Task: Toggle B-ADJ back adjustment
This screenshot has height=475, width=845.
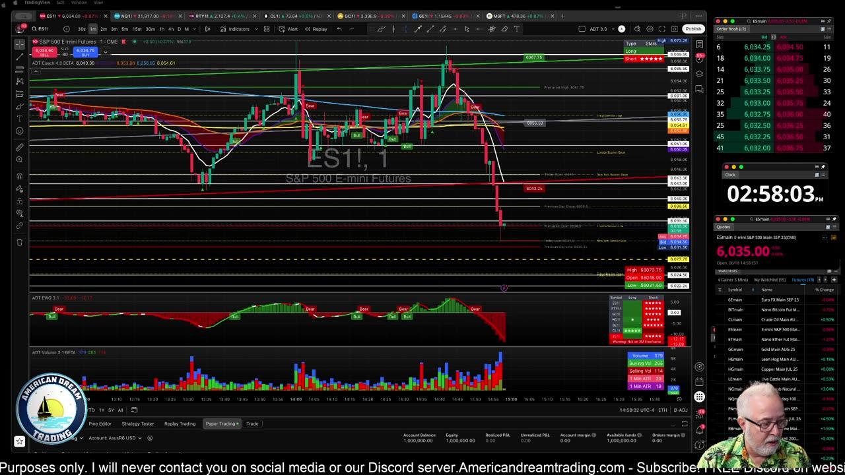Action: [x=680, y=410]
